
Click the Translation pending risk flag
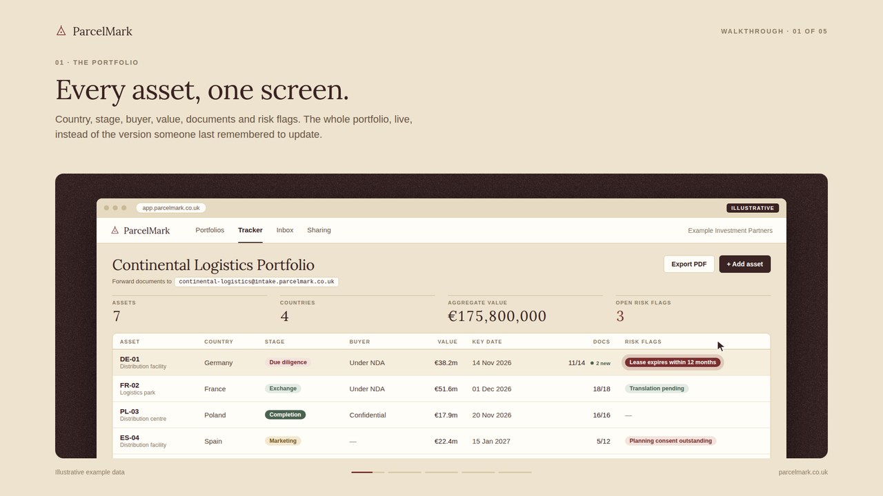coord(657,389)
